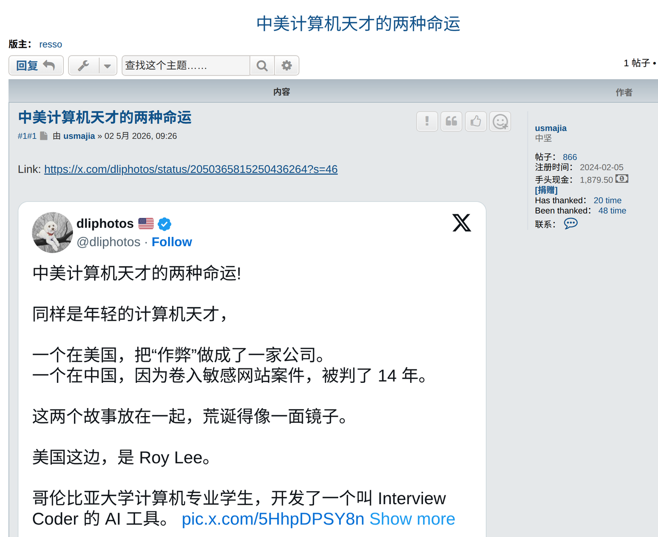Click the cash banknote icon
Image resolution: width=658 pixels, height=537 pixels.
(x=622, y=179)
